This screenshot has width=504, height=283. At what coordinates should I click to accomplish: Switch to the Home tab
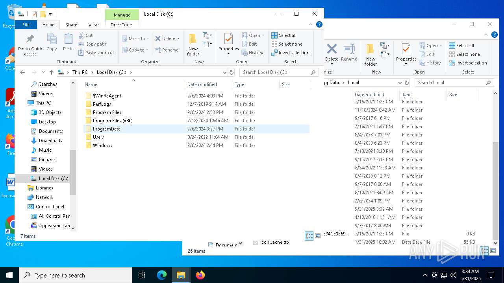(48, 25)
